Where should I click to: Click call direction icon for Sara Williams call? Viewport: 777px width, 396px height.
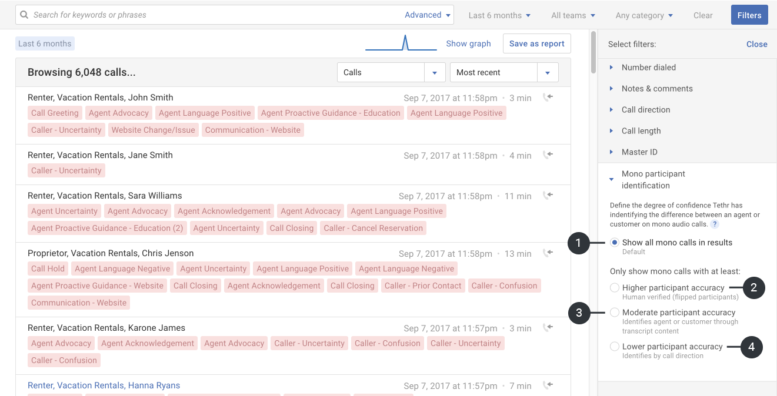coord(548,196)
